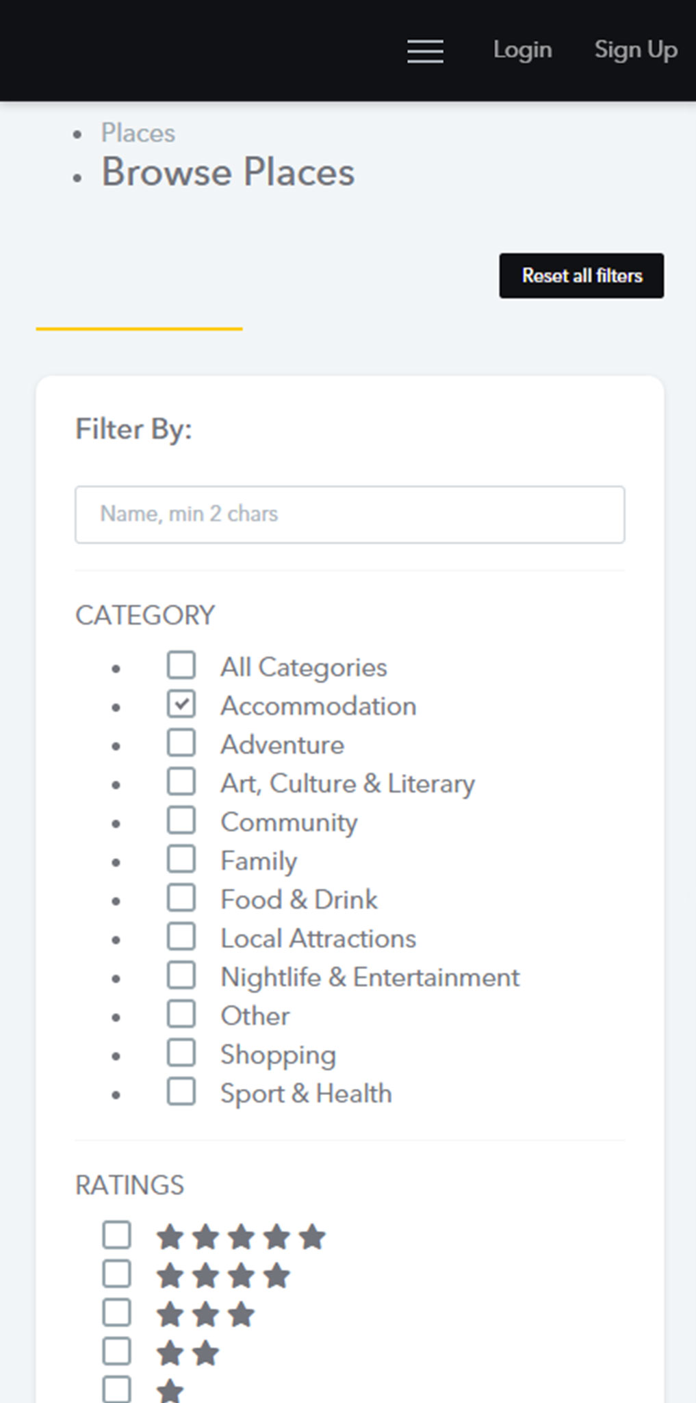The image size is (696, 1403).
Task: Focus the Name search input field
Action: [350, 515]
